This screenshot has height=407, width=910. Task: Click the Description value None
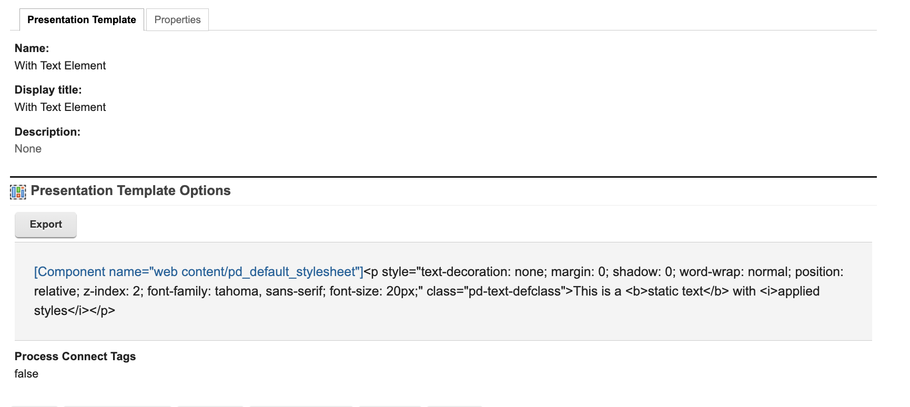tap(28, 149)
